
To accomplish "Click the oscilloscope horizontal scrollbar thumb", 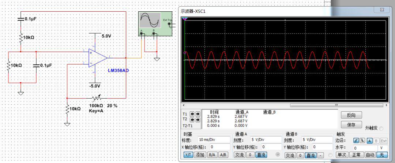I will (336, 105).
